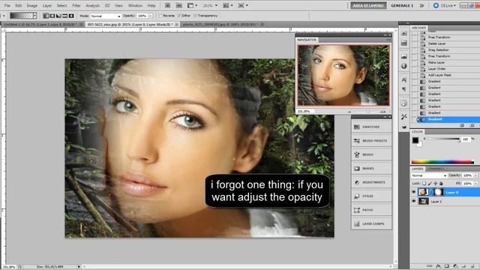Open the Masks panel

(x=371, y=168)
